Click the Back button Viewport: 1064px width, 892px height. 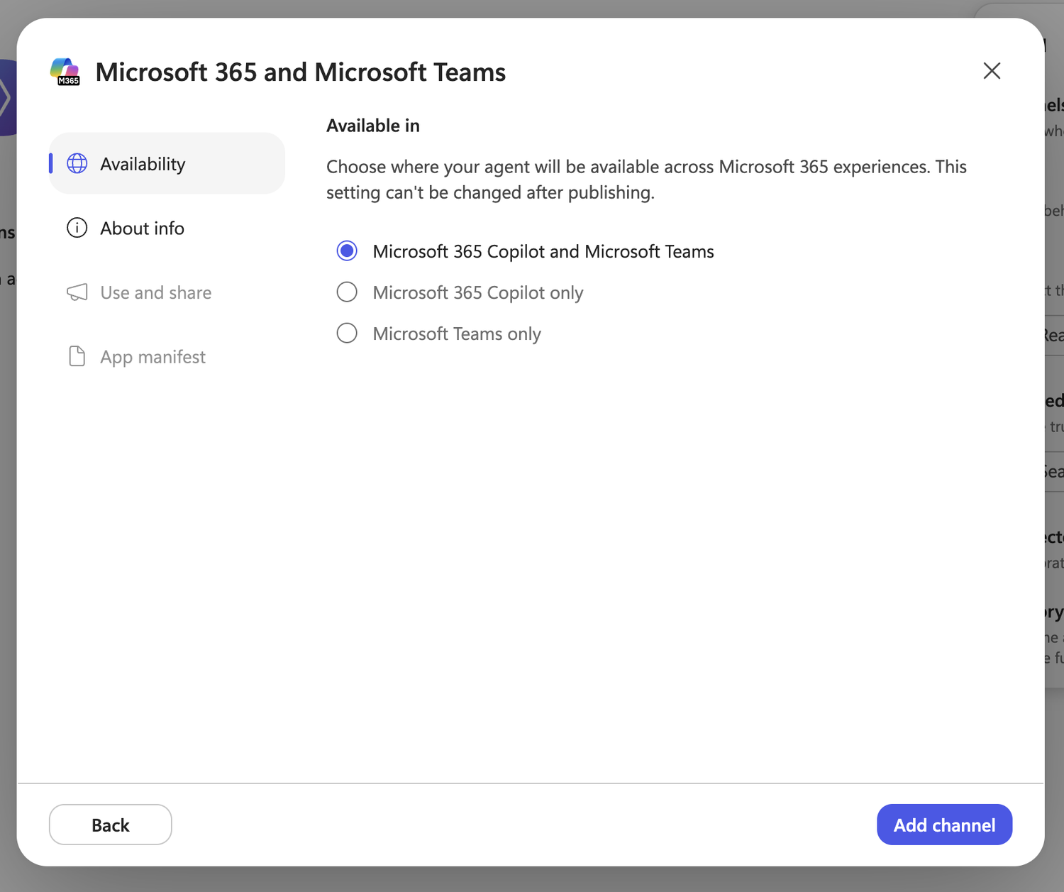111,825
